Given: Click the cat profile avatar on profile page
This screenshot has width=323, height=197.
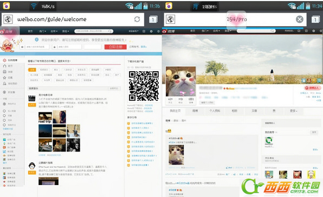Looking at the screenshot, I should [x=180, y=81].
